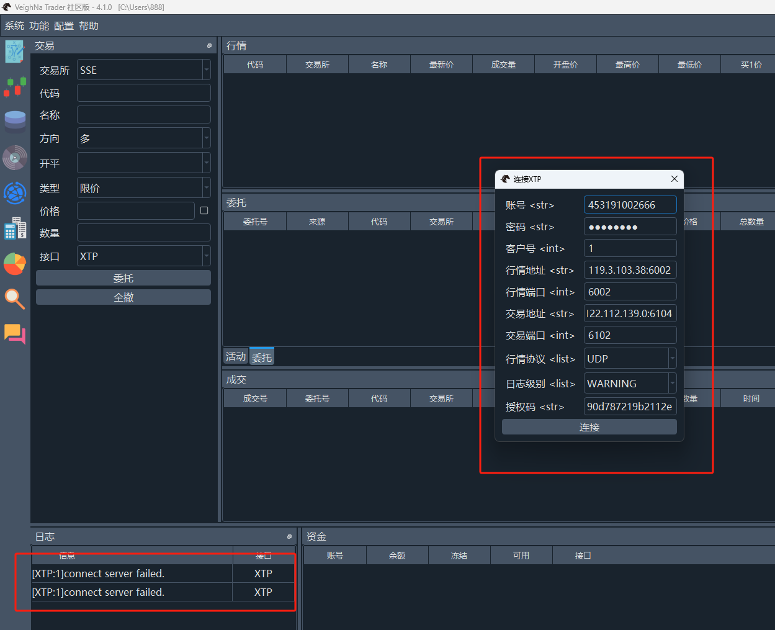Open the magnifier contract search icon

(15, 299)
